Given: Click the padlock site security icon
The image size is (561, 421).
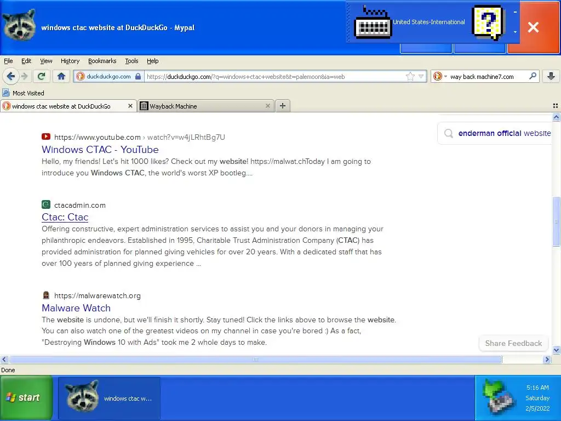Looking at the screenshot, I should [x=138, y=76].
